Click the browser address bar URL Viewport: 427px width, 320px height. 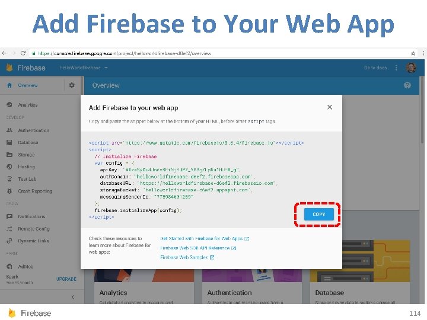125,53
